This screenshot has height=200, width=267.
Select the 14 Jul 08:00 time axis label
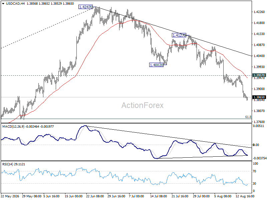158,196
